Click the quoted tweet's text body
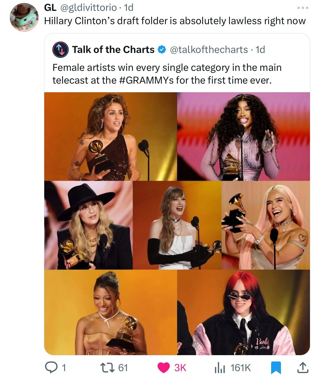The height and width of the screenshot is (376, 320). [167, 74]
